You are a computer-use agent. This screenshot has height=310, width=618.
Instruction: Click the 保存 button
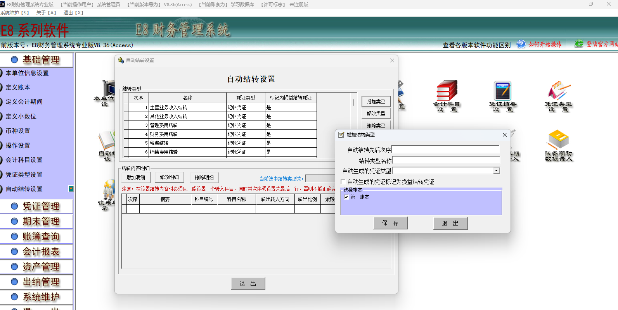click(x=390, y=223)
